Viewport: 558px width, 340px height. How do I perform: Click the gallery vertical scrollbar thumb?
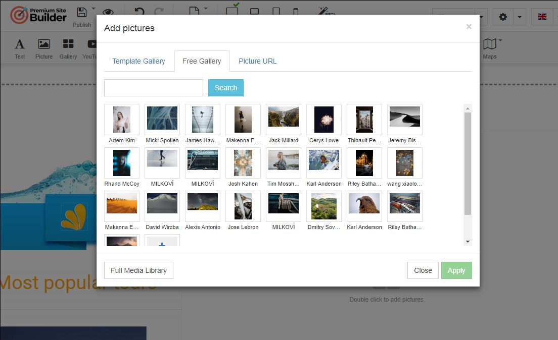[x=468, y=163]
